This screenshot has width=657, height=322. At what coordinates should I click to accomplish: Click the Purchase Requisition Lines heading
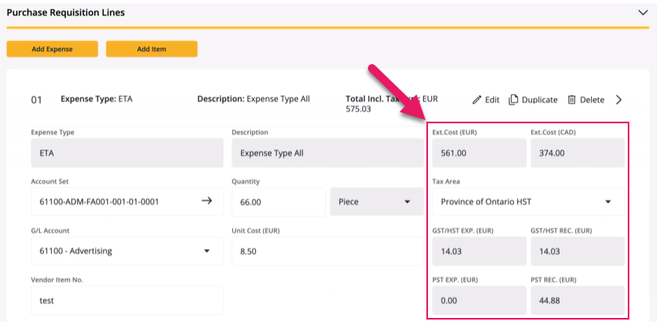click(66, 12)
